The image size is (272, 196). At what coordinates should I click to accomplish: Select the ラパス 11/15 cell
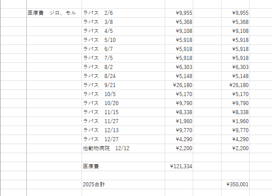click(x=123, y=112)
